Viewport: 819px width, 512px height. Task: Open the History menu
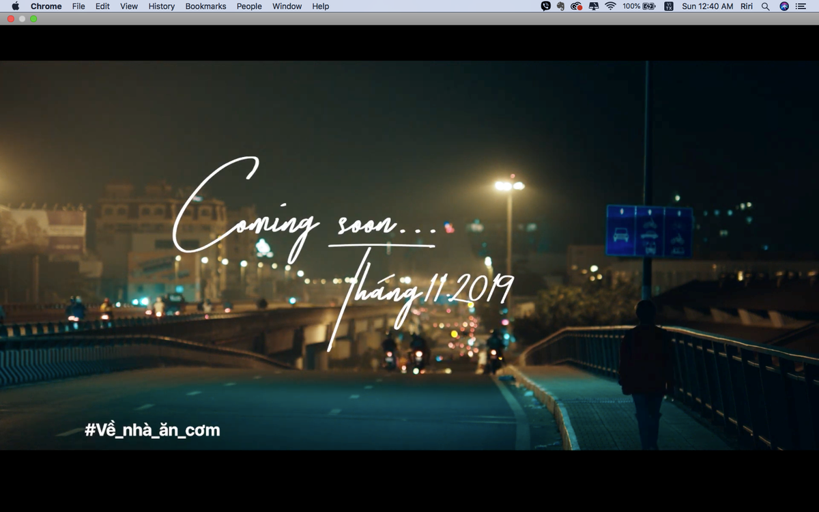pos(161,6)
